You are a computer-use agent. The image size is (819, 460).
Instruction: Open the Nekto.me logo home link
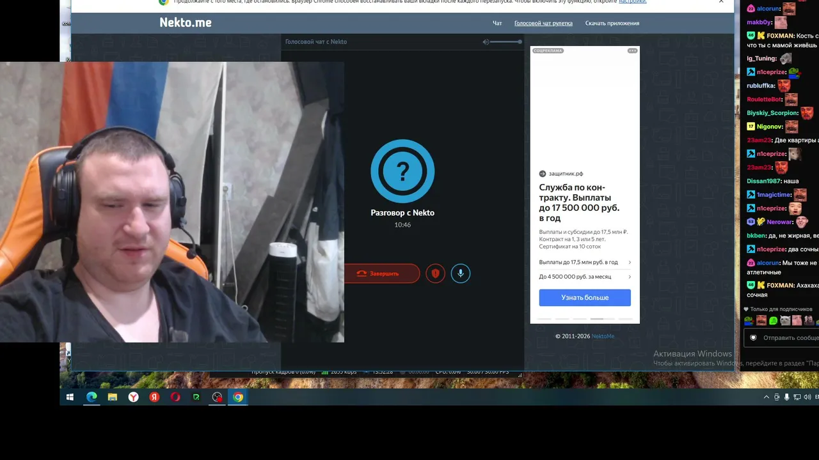pyautogui.click(x=186, y=22)
